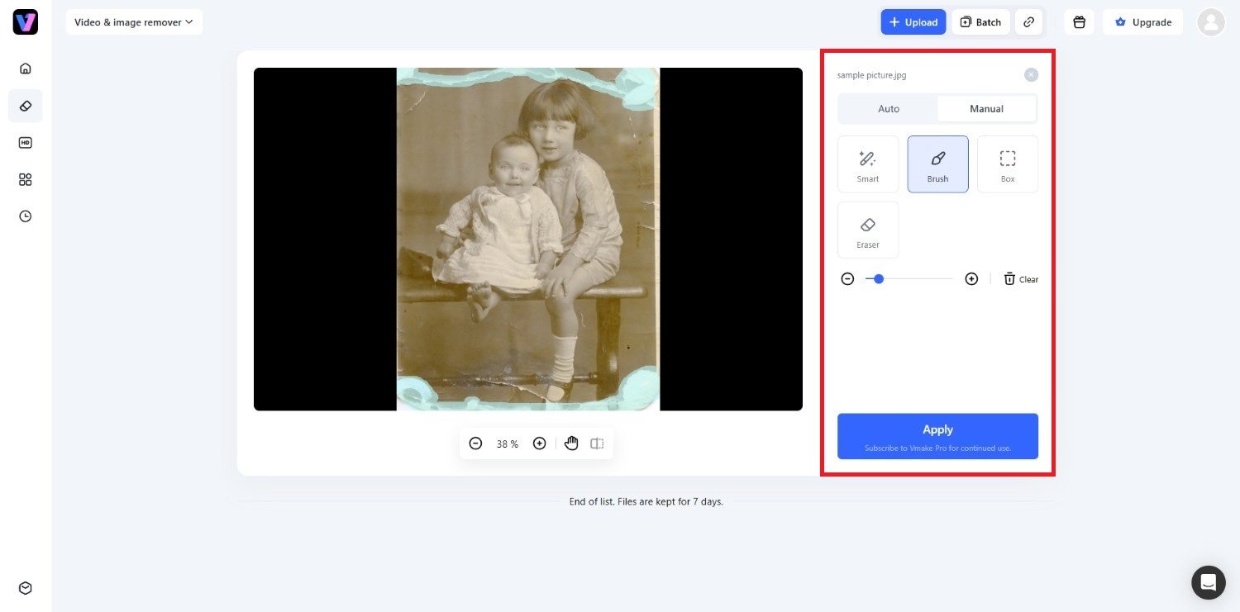The image size is (1240, 612).
Task: Close the sample picture.jpg file
Action: (x=1031, y=75)
